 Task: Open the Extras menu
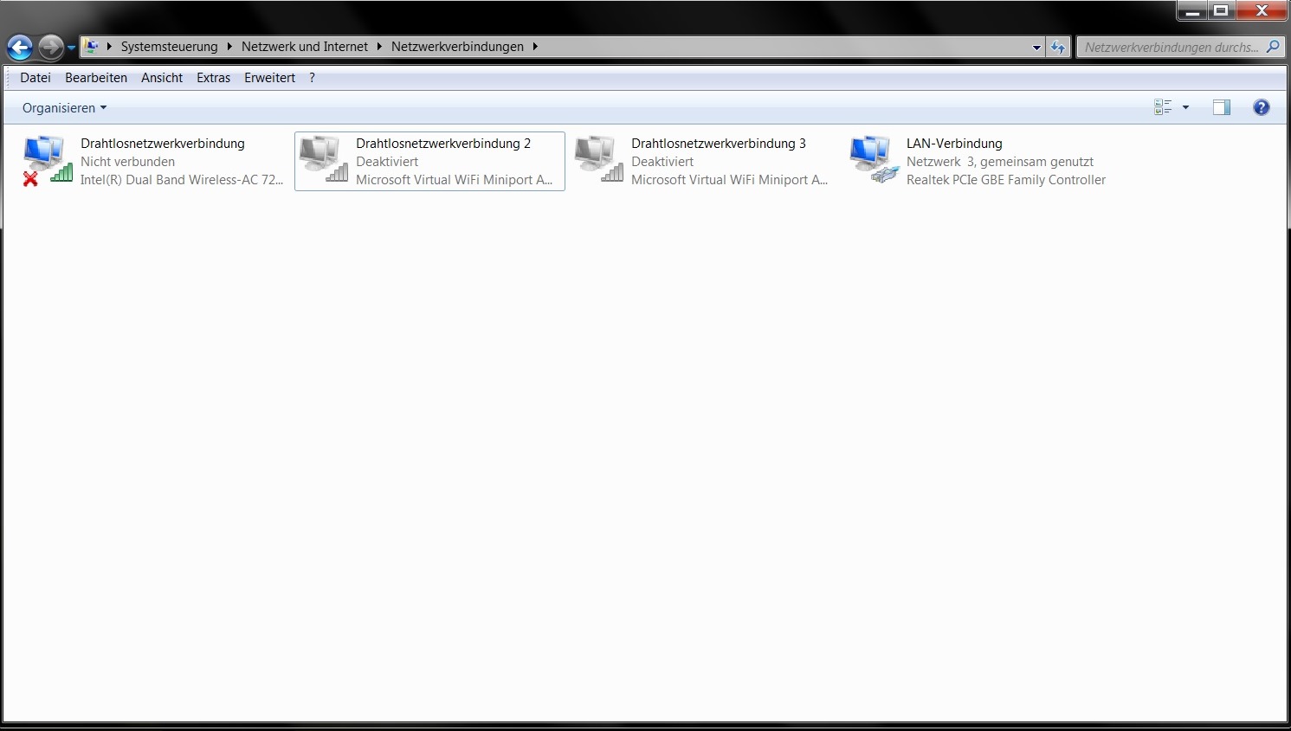213,78
